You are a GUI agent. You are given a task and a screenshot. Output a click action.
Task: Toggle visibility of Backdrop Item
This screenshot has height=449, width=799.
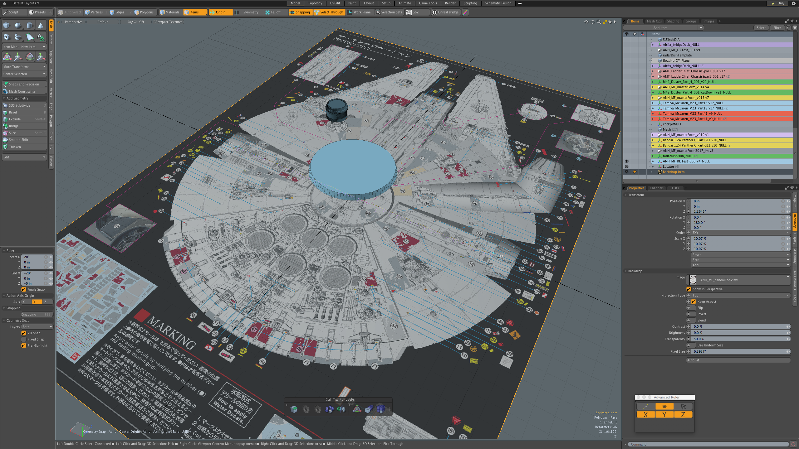point(626,172)
